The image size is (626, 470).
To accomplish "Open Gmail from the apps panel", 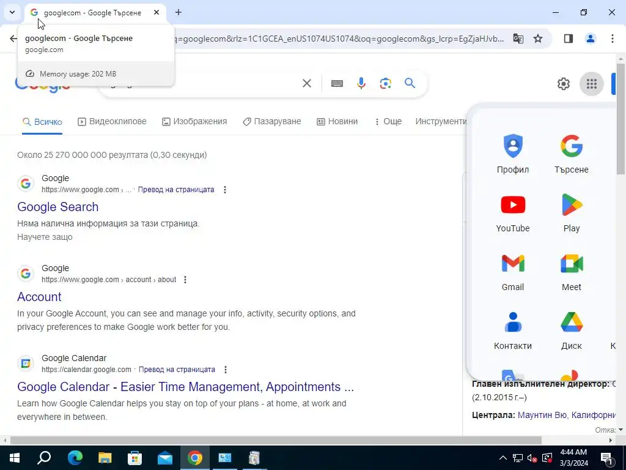I will pyautogui.click(x=513, y=272).
